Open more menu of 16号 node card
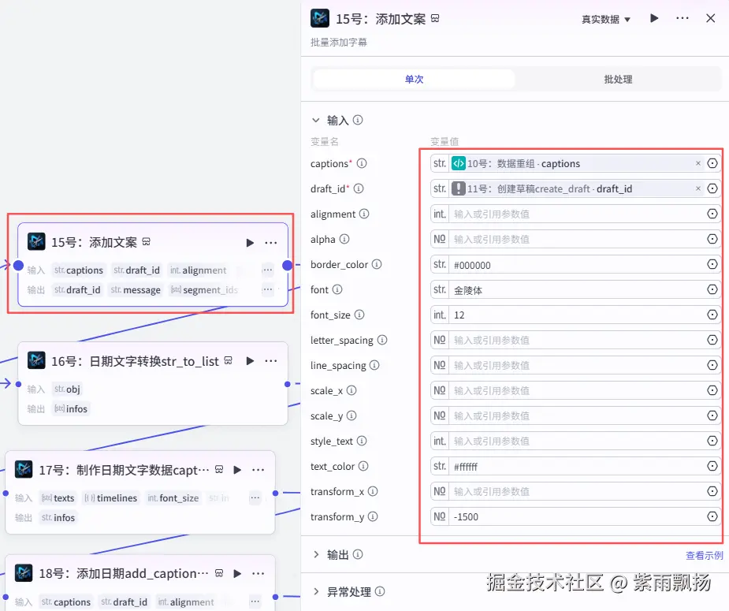 click(270, 361)
